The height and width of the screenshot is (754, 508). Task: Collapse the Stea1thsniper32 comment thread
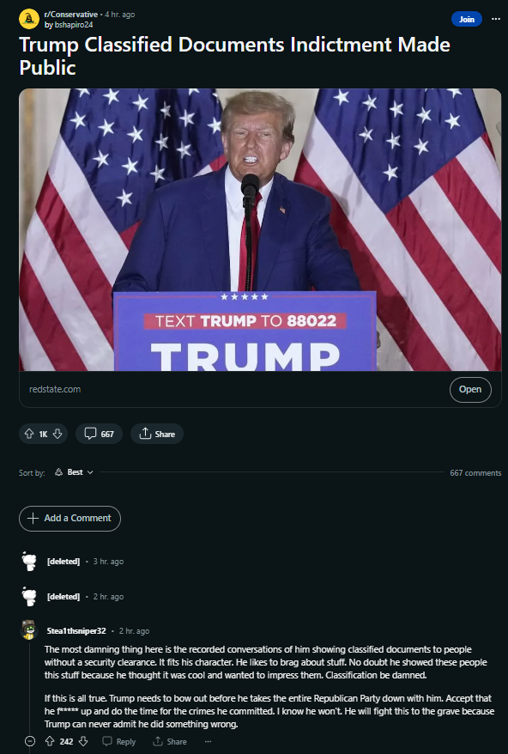(x=30, y=741)
